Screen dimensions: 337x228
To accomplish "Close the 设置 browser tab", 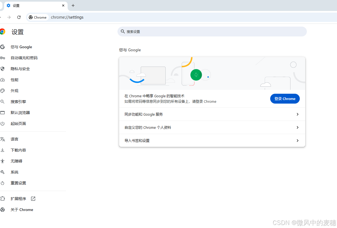I will click(x=63, y=5).
